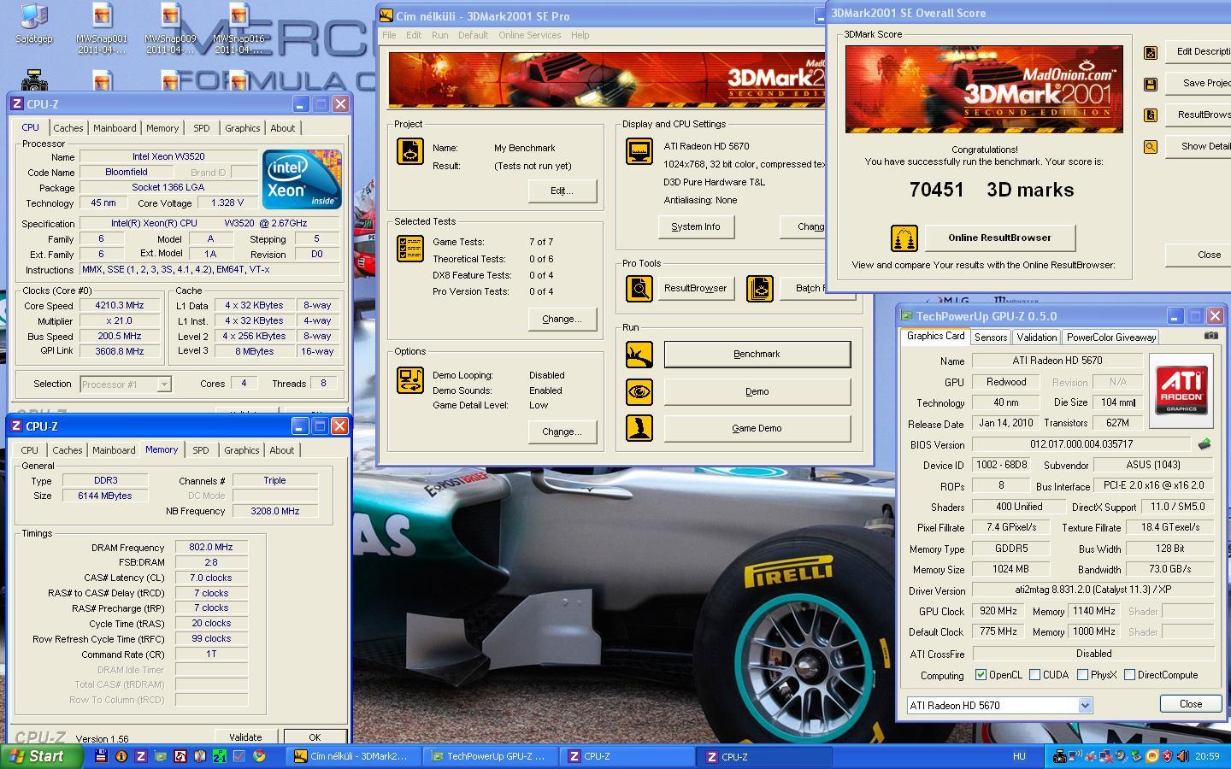
Task: Click the BIOS Version field in GPU-Z
Action: point(1081,444)
